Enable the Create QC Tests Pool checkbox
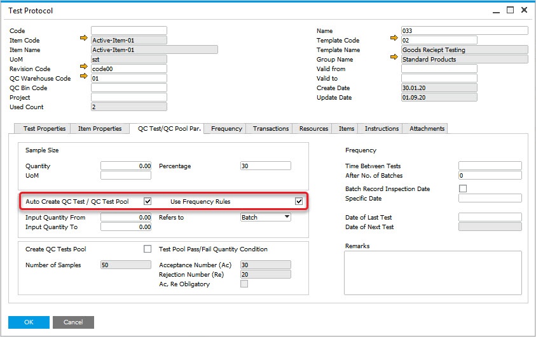This screenshot has width=536, height=337. click(148, 249)
